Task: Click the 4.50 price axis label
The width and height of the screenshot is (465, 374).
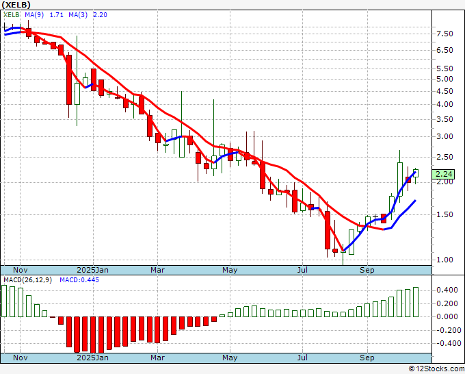Action: pos(444,92)
